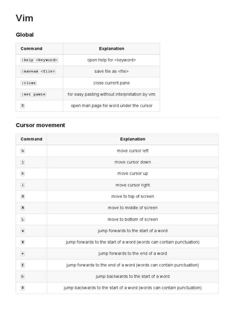Screen dimensions: 234x313
Task: Click the uppercase L keycap
Action: pos(23,219)
